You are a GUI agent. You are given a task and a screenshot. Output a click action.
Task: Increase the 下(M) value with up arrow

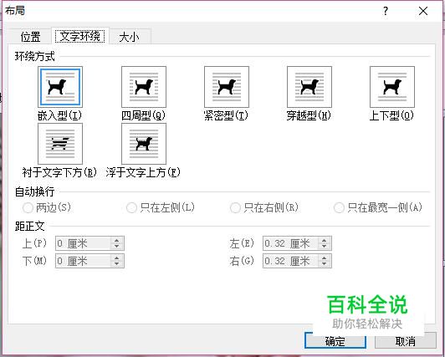tap(116, 258)
